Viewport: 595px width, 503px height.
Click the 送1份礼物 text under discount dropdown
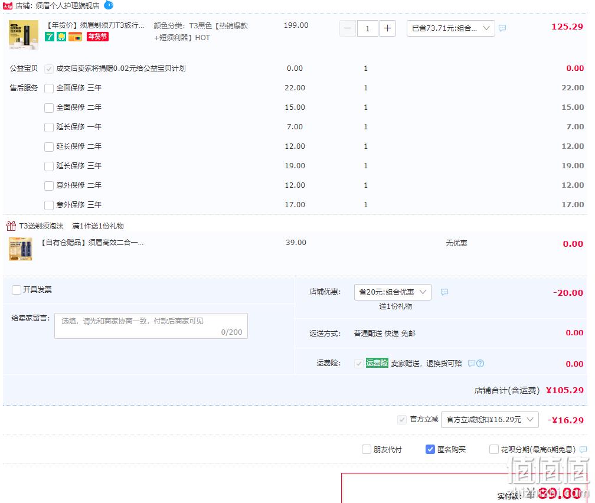tap(395, 306)
